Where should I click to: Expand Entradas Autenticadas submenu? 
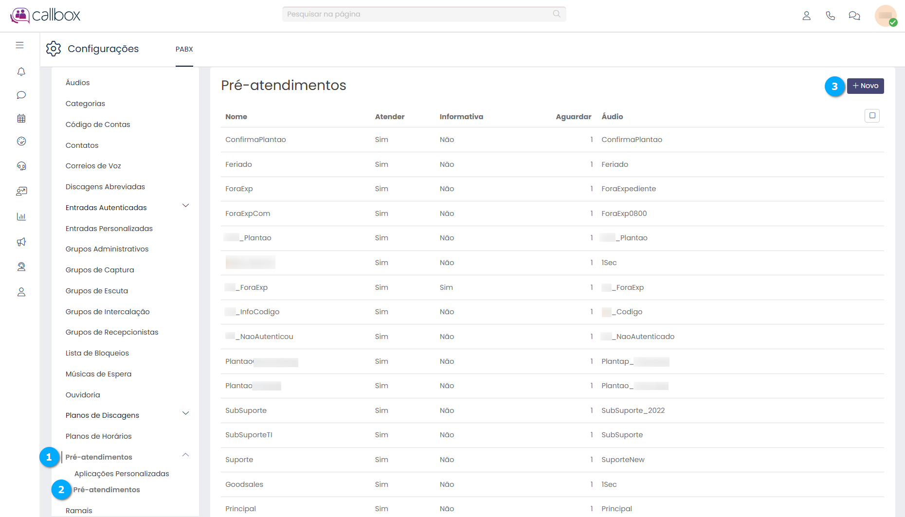[x=185, y=206]
